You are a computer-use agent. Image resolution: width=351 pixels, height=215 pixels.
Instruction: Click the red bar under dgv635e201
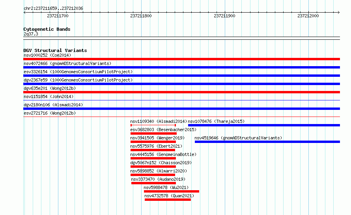point(181,92)
